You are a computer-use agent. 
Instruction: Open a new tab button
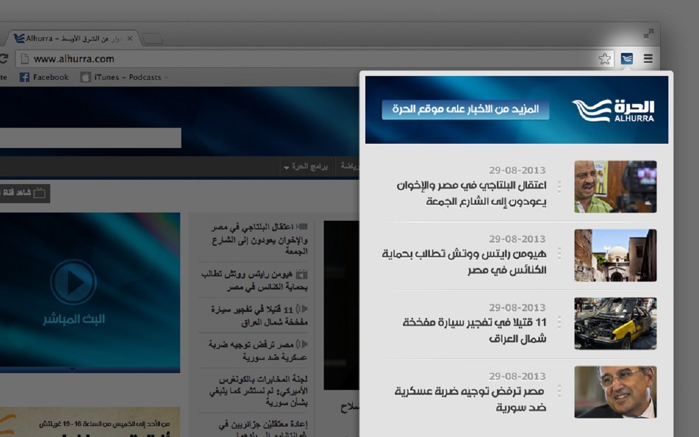click(x=152, y=39)
